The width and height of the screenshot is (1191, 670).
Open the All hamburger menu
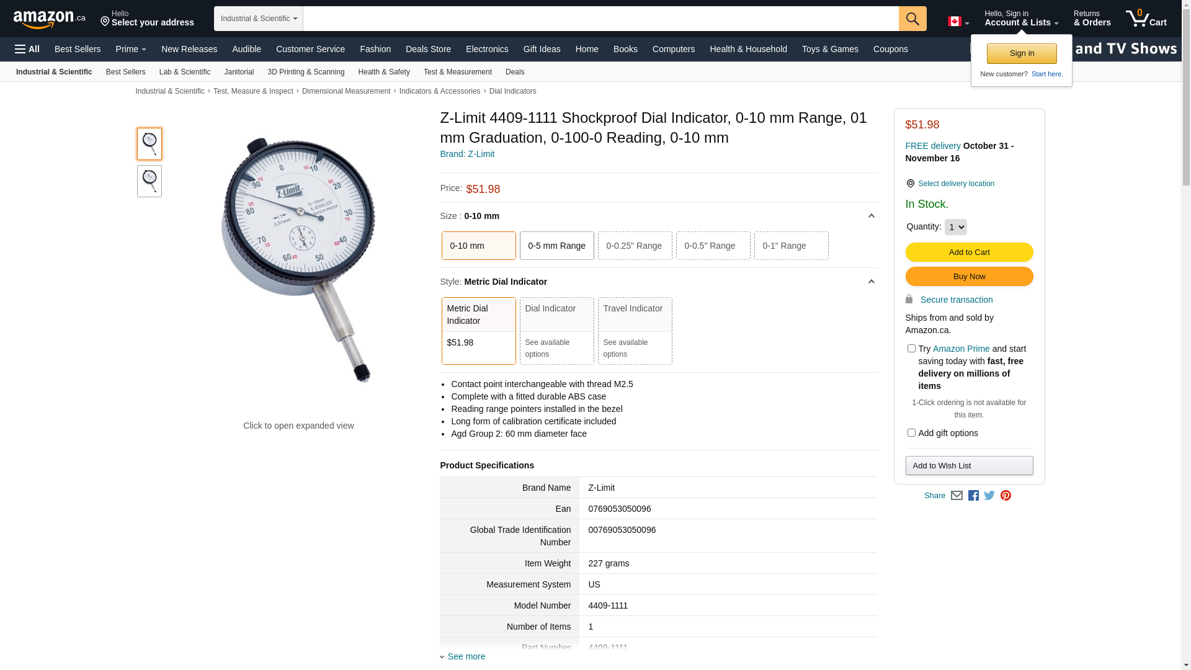[x=27, y=49]
